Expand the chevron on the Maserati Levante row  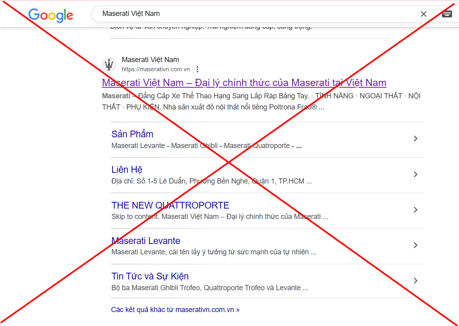[x=416, y=245]
